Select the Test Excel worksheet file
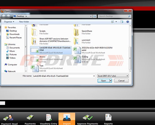Image resolution: width=155 pixels, height=125 pixels. pyautogui.click(x=47, y=68)
